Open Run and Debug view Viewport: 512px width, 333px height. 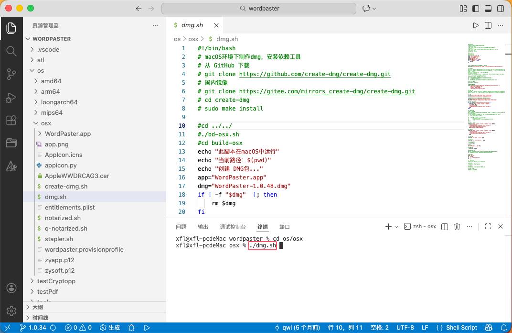pos(11,98)
